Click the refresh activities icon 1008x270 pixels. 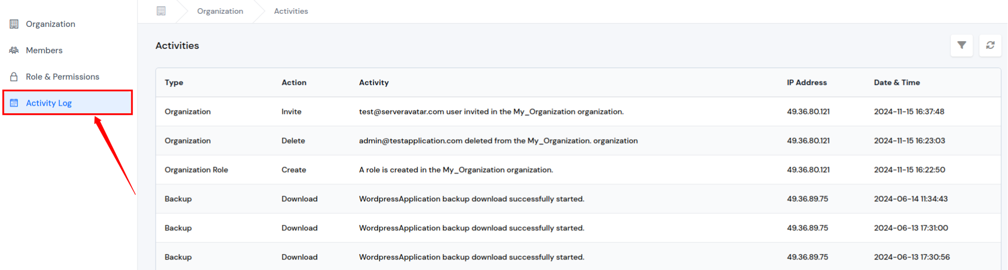990,45
